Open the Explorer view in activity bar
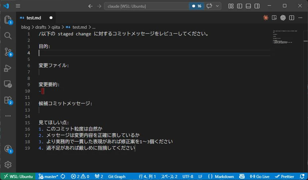The height and width of the screenshot is (180, 308). coord(8,20)
